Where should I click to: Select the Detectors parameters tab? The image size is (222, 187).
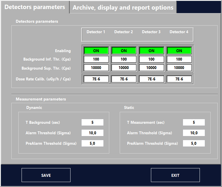coord(35,7)
